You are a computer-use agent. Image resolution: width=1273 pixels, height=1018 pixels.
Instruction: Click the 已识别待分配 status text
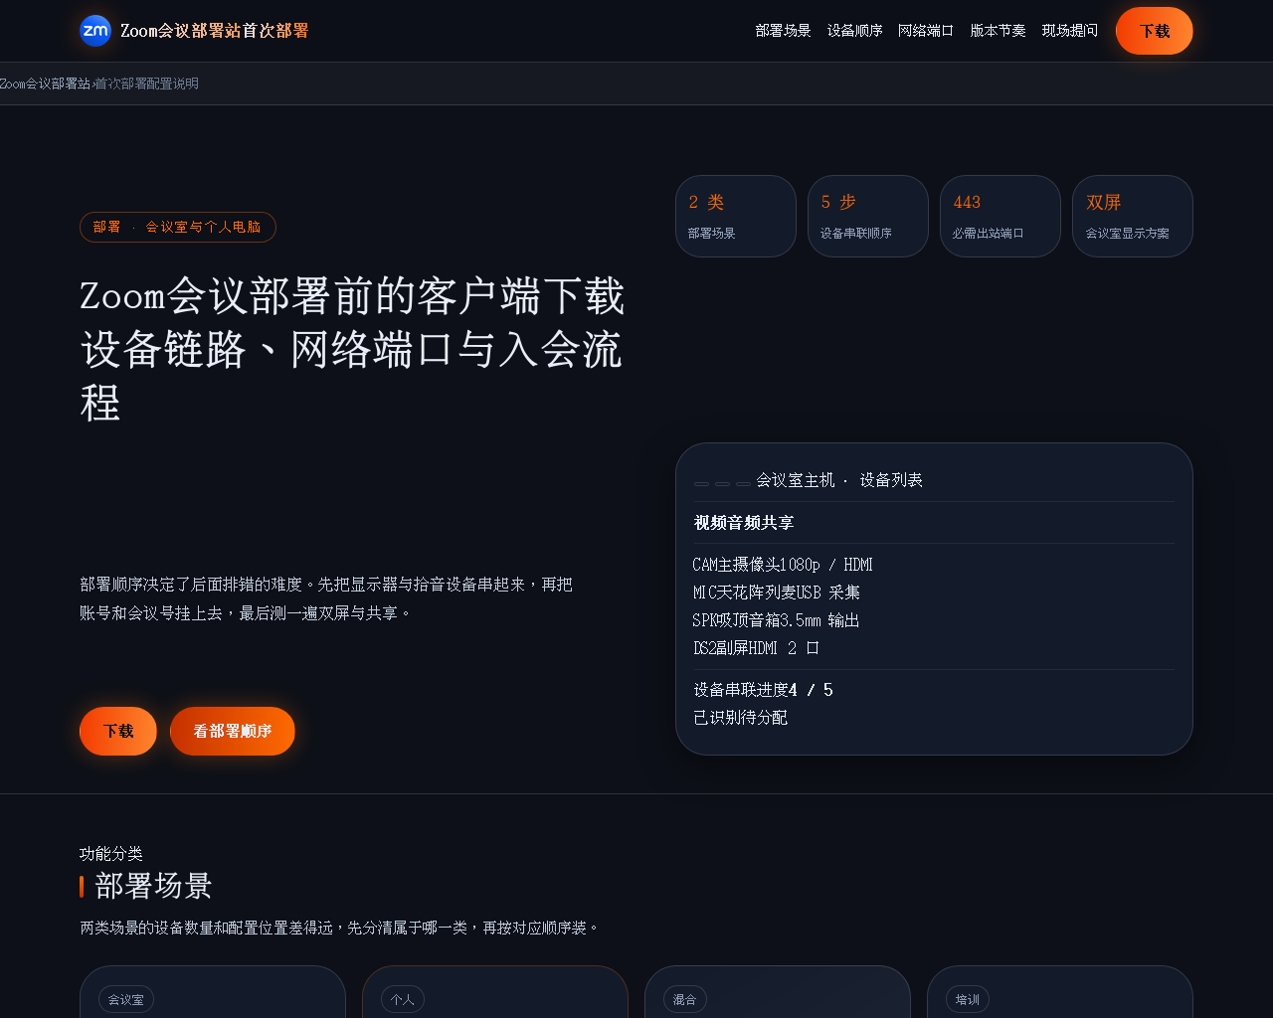741,718
